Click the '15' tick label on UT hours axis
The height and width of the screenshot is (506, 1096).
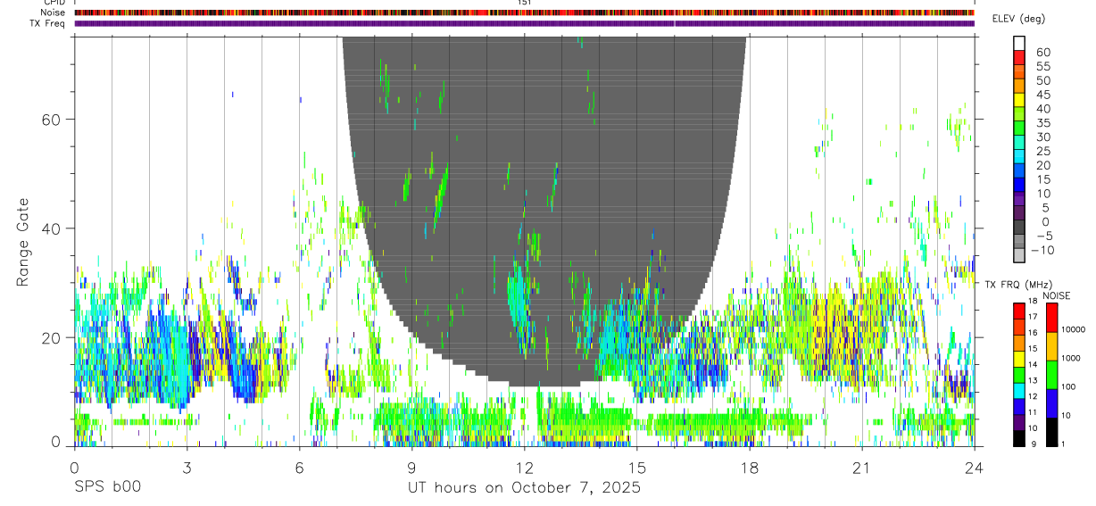click(x=637, y=467)
